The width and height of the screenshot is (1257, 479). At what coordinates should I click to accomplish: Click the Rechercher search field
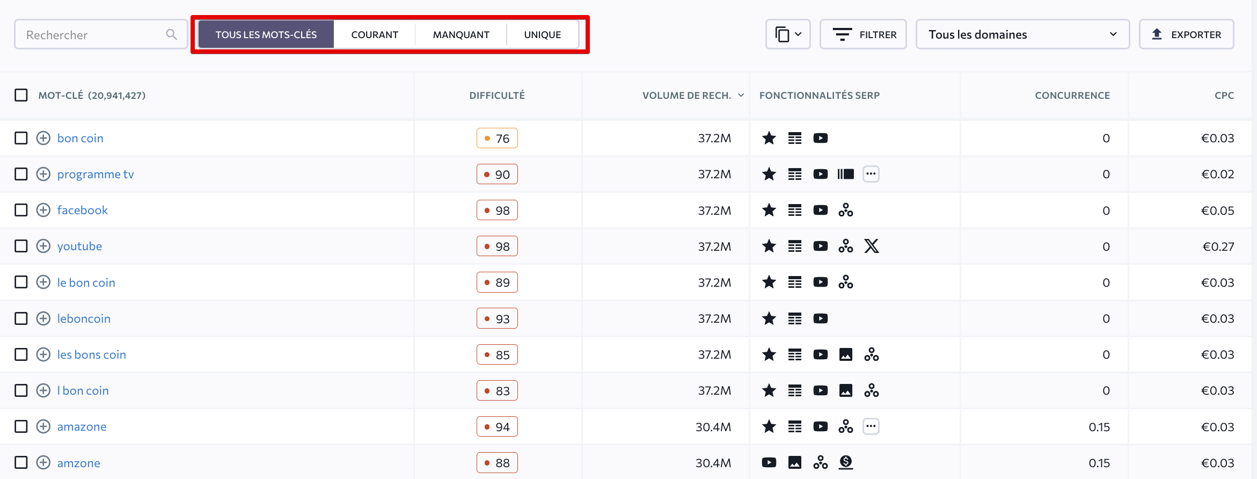(101, 34)
